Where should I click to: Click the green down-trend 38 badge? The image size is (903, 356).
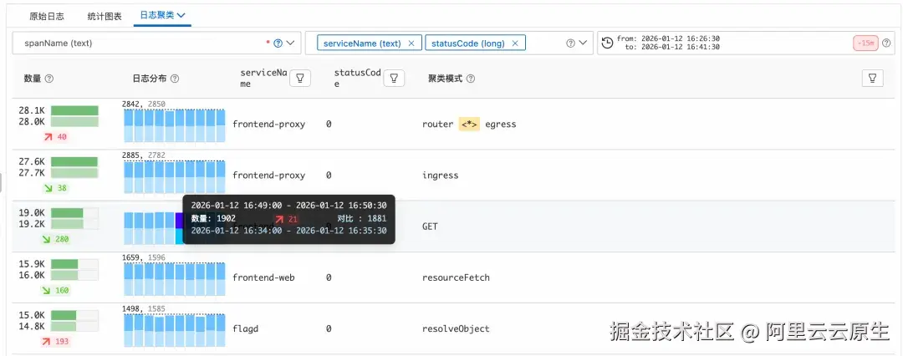(x=55, y=188)
